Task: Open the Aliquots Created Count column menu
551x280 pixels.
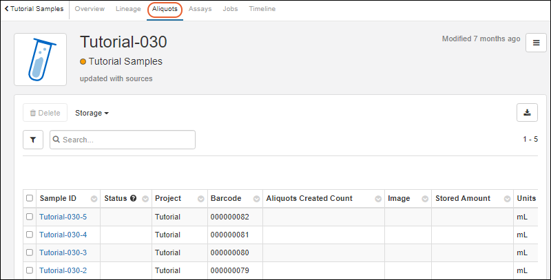Action: (378, 199)
